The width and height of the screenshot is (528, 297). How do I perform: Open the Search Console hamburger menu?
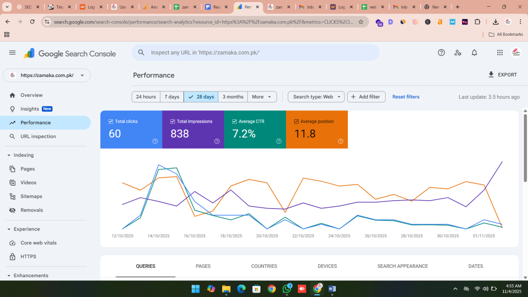click(x=12, y=53)
